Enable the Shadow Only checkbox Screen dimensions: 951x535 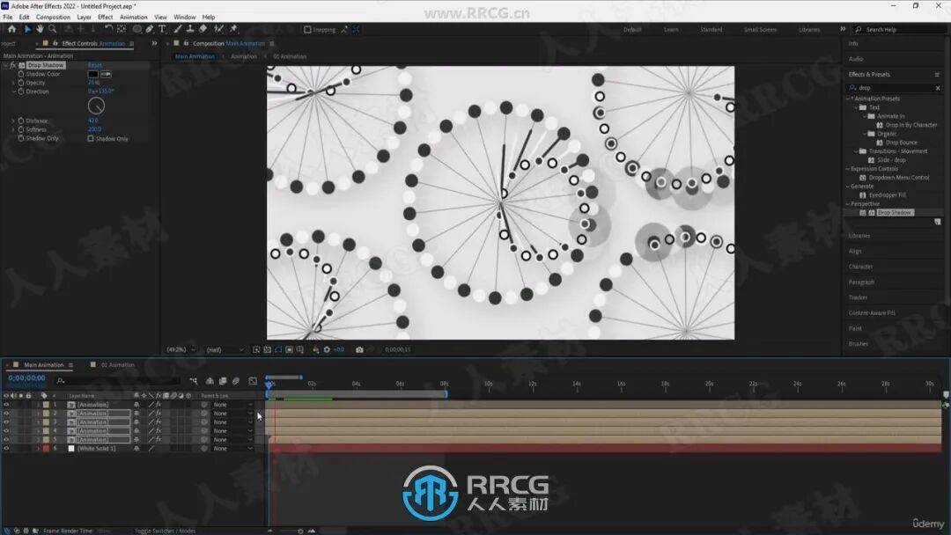point(91,138)
